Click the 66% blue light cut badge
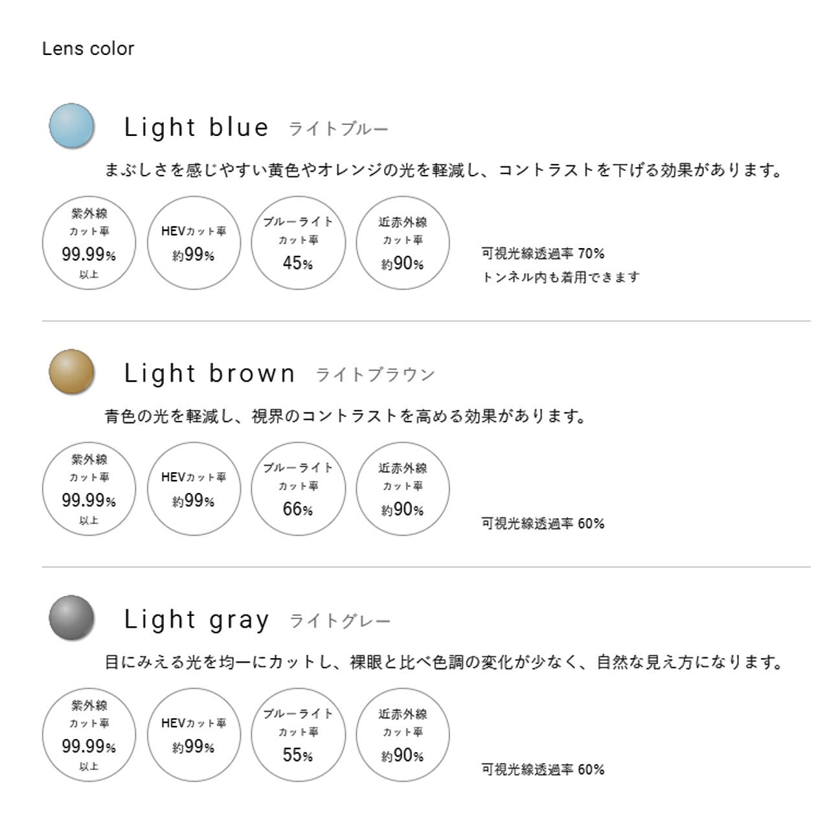 (298, 489)
